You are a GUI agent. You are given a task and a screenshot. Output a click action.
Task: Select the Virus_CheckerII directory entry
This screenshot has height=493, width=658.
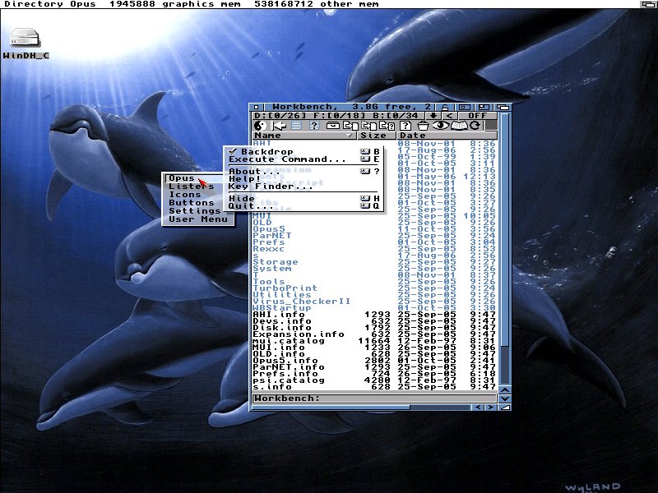(374, 301)
